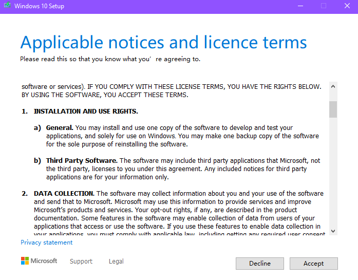
Task: Click the bold 'General' clause label
Action: click(60, 128)
